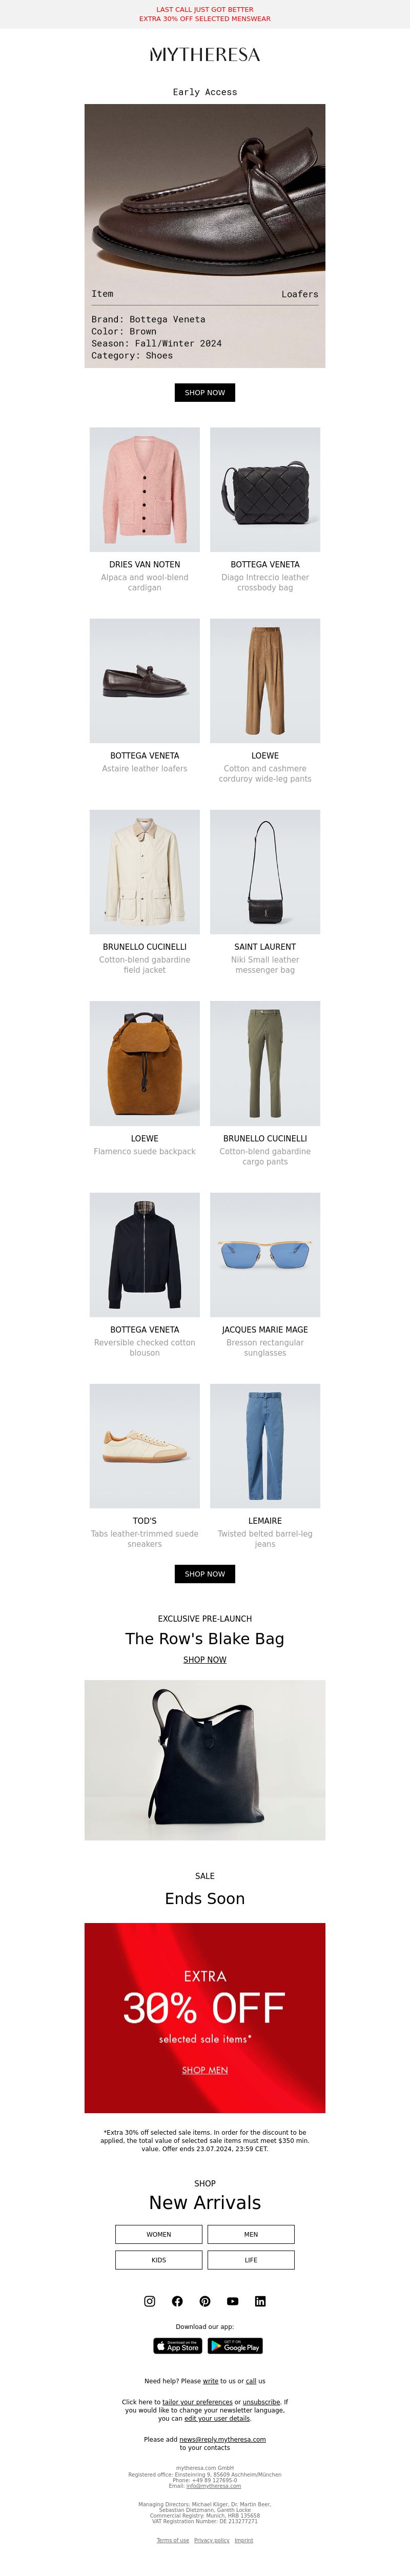Follow the SHOP MEN link on red banner

(205, 2070)
